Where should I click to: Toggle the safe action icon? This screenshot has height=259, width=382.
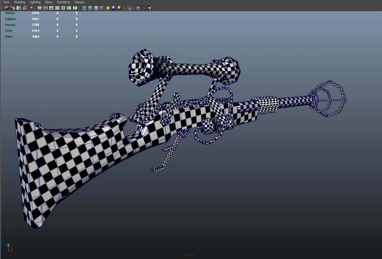pos(69,8)
